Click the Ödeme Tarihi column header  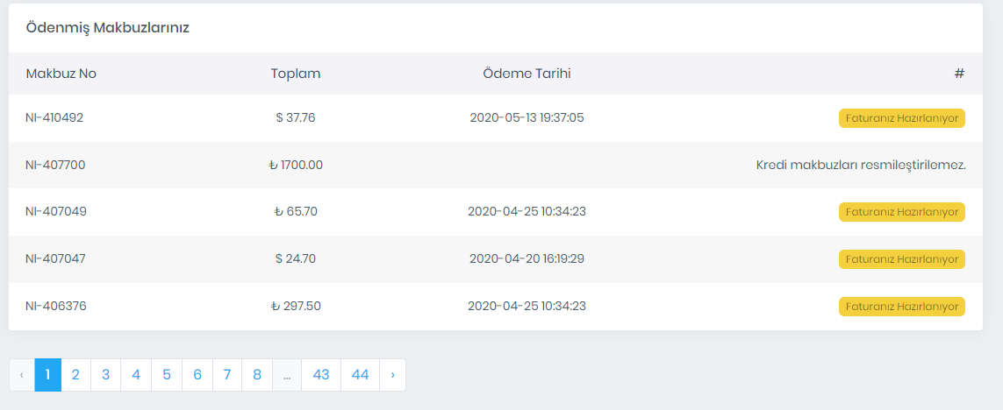527,74
